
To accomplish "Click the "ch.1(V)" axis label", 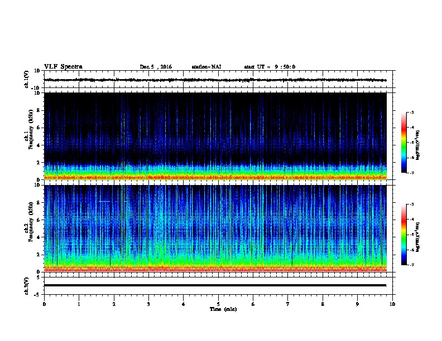I will point(26,79).
